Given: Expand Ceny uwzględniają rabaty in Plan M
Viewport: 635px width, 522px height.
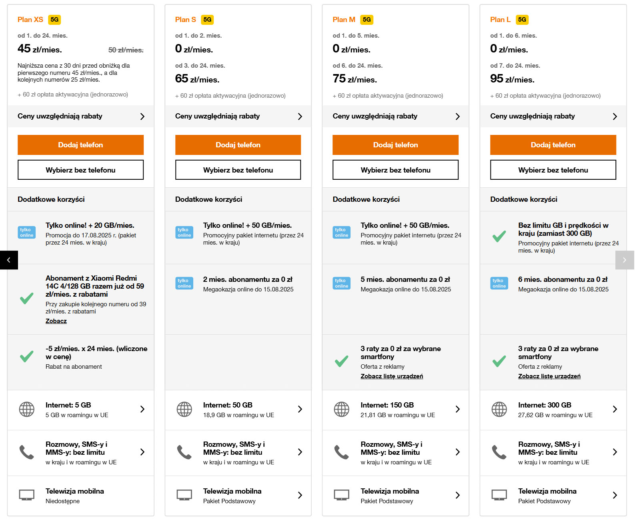Looking at the screenshot, I should tap(396, 116).
